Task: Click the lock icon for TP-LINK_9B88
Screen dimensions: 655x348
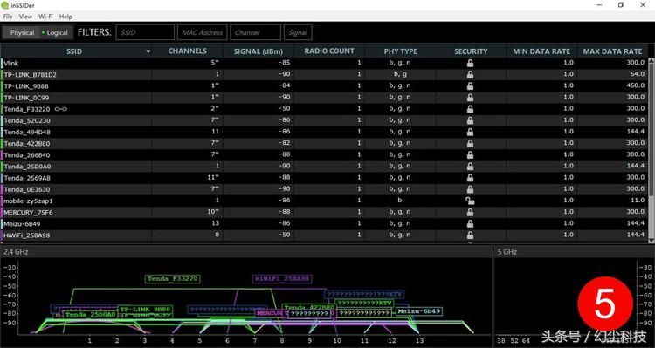Action: (470, 86)
